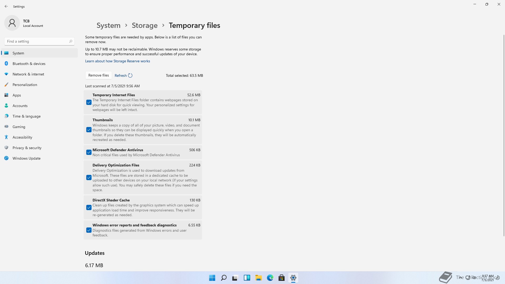Screen dimensions: 505x284
Task: Select Bluetooth & devices in sidebar
Action: click(39, 63)
